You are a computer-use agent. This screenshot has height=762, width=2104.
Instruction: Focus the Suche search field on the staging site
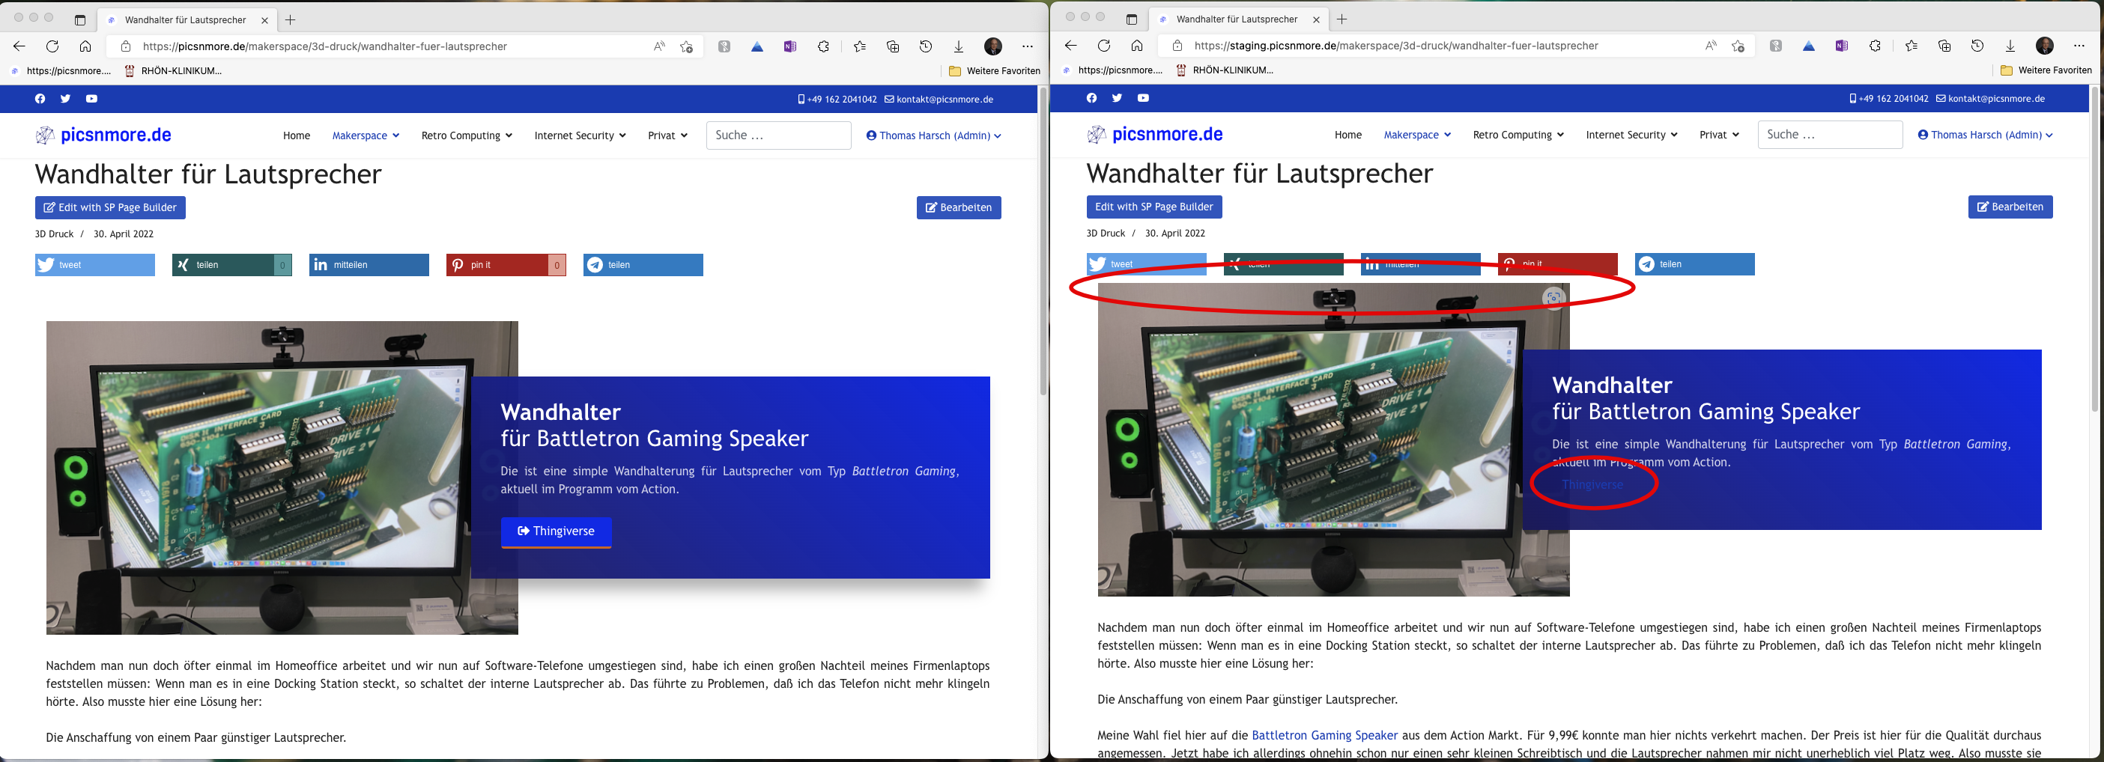(1829, 135)
